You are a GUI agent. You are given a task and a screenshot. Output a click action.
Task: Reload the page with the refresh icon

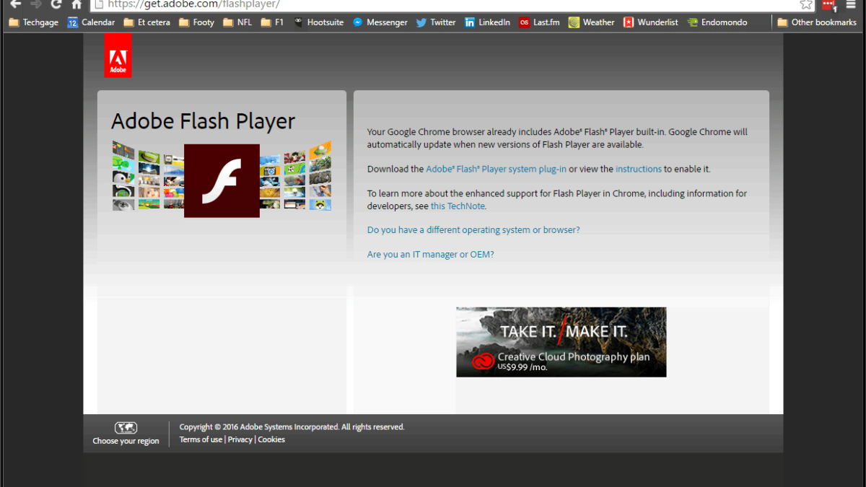56,4
